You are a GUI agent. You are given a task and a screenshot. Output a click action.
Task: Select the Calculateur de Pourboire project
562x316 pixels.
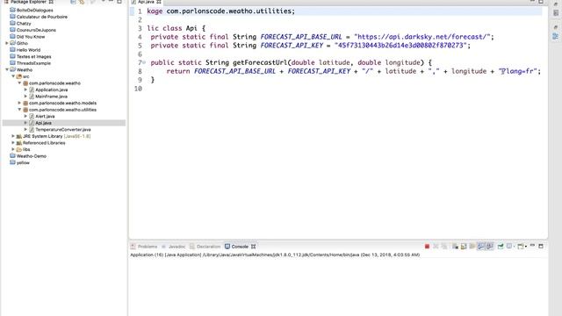click(x=41, y=17)
